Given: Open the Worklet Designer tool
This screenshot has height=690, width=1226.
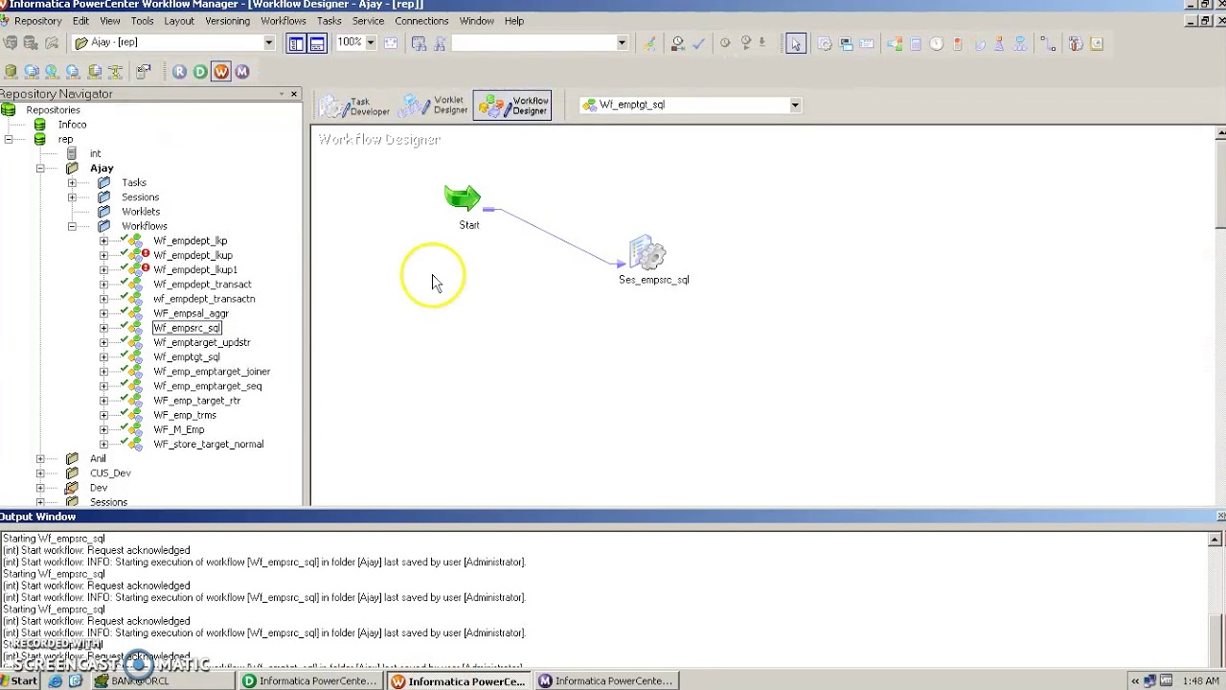Looking at the screenshot, I should click(434, 105).
